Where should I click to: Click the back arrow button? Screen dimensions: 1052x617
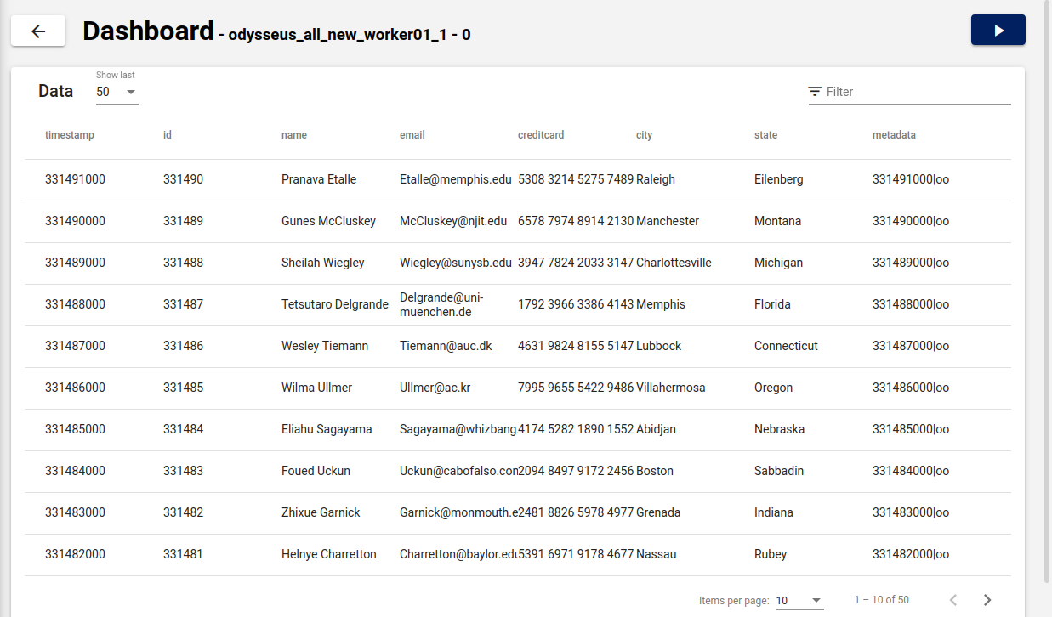pos(38,31)
